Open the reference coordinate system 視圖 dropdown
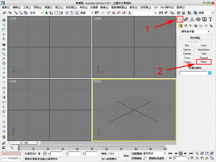Screen dimensions: 216x162 87,13
